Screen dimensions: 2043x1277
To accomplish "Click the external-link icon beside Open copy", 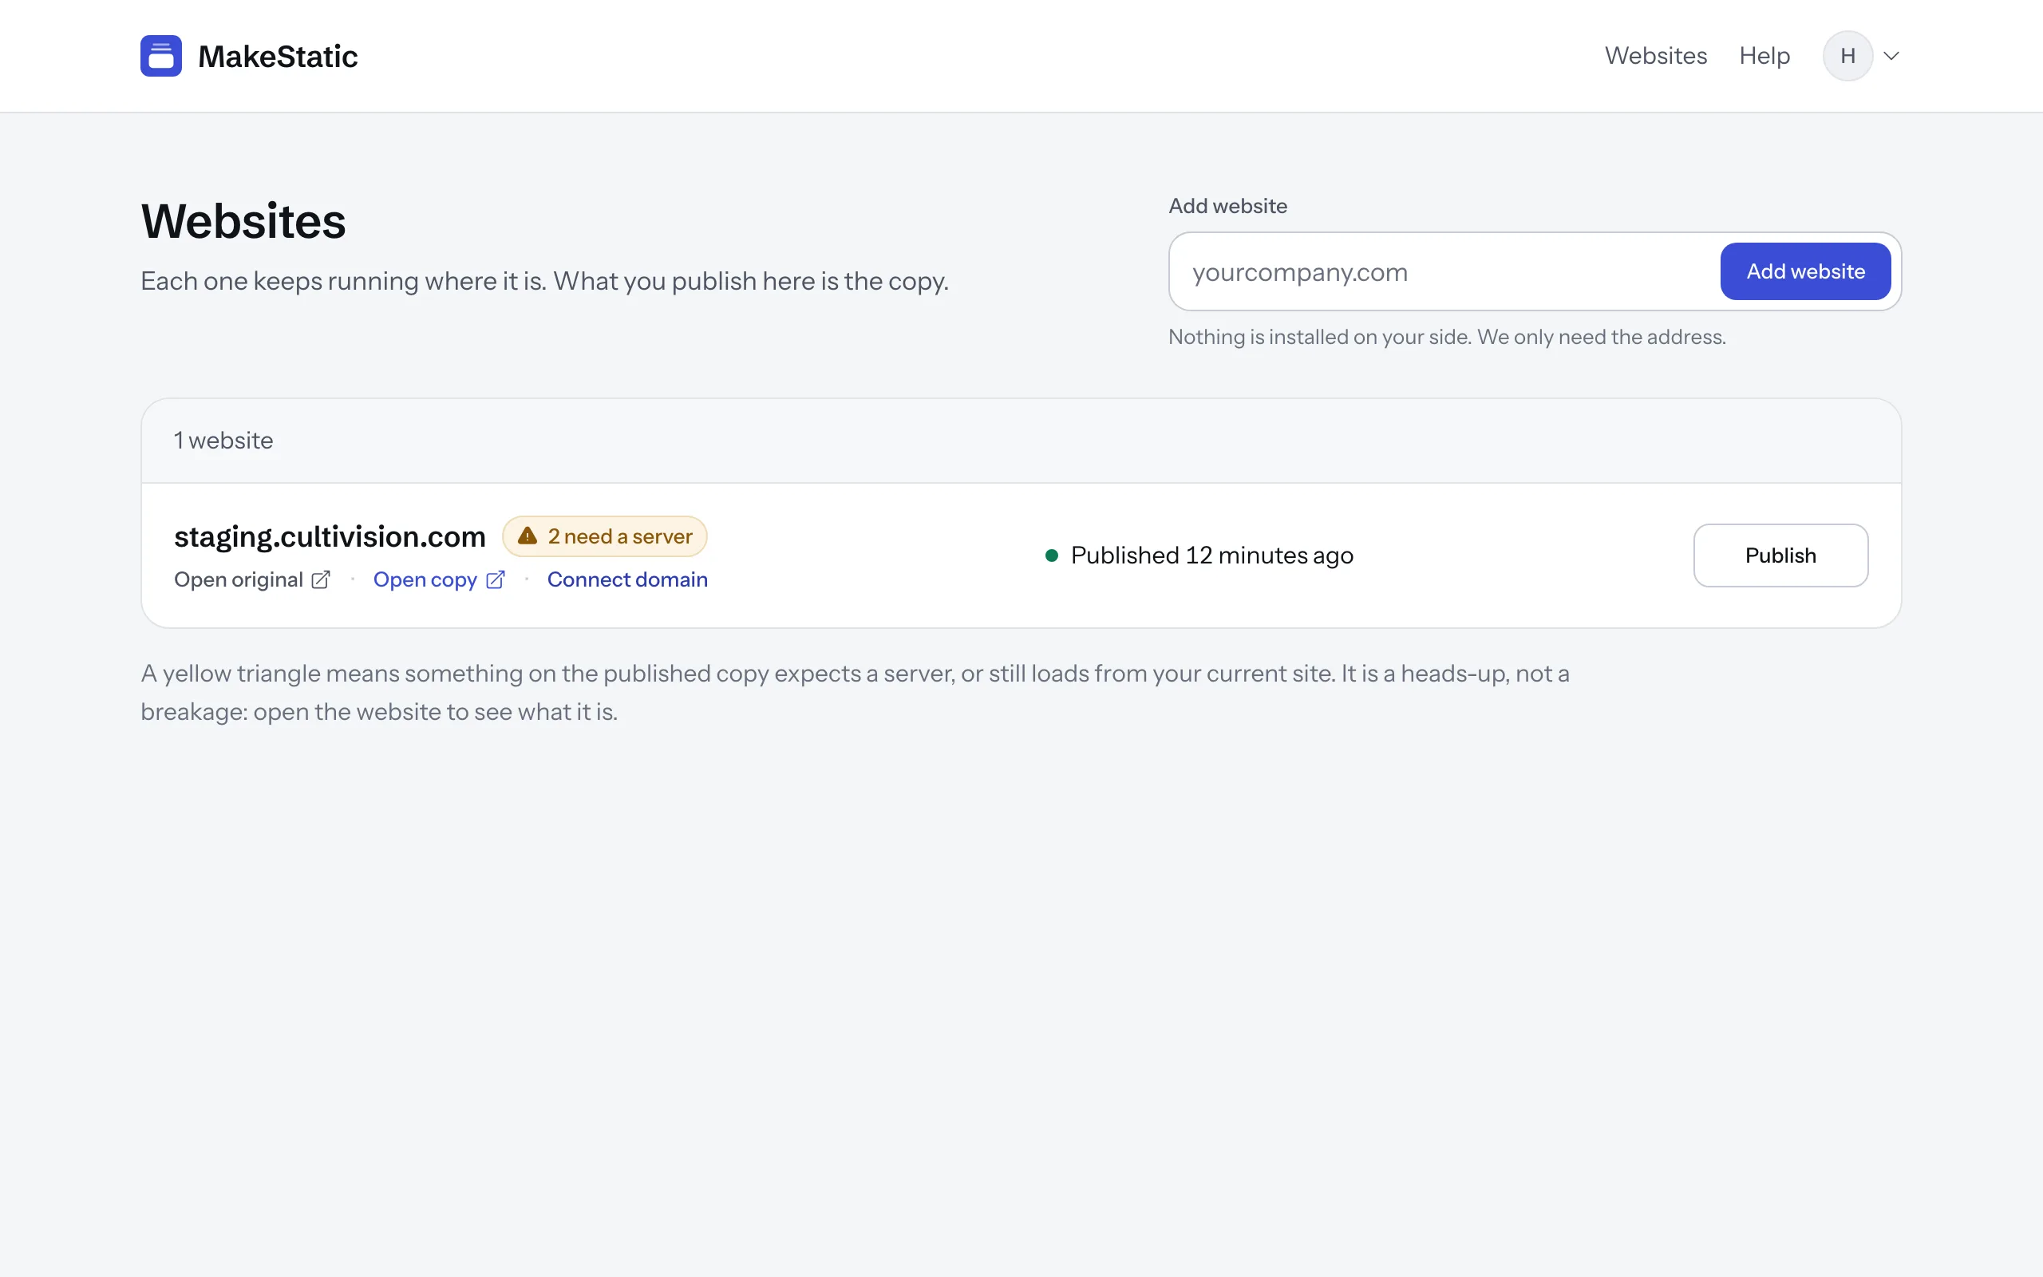I will tap(496, 579).
